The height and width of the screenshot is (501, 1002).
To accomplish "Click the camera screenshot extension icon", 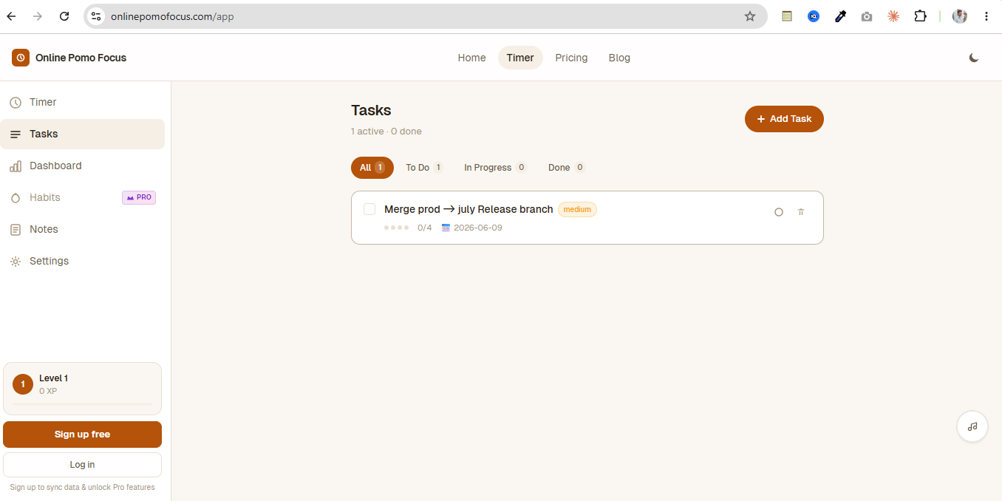I will (x=867, y=16).
